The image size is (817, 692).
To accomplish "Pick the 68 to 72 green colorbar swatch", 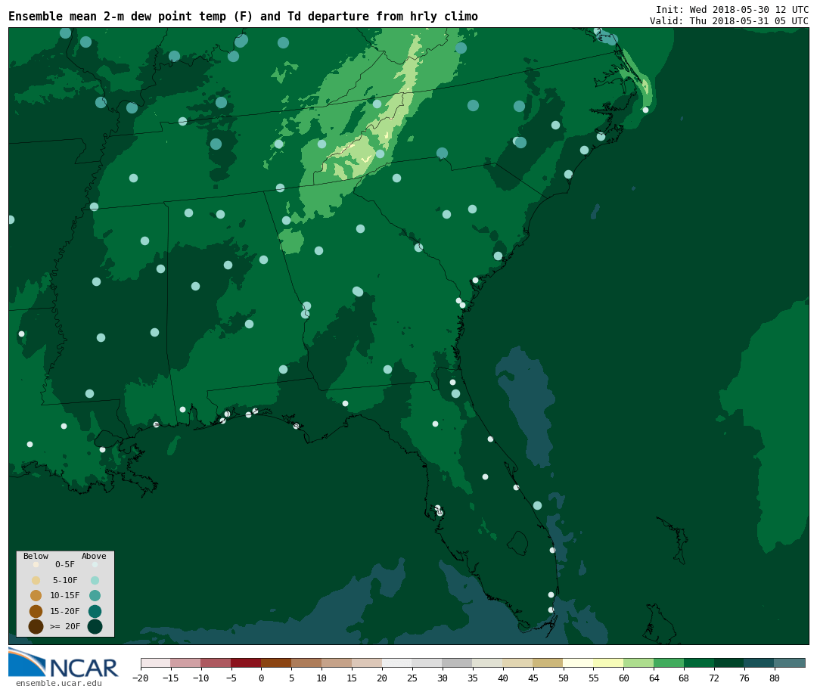I will click(699, 663).
